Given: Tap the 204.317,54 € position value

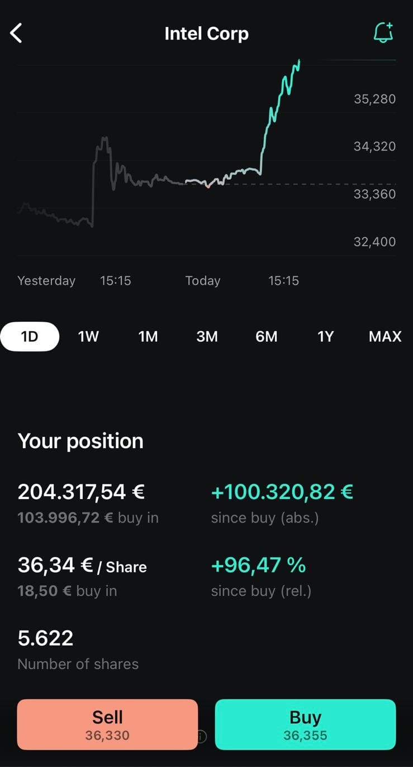Looking at the screenshot, I should click(x=81, y=492).
